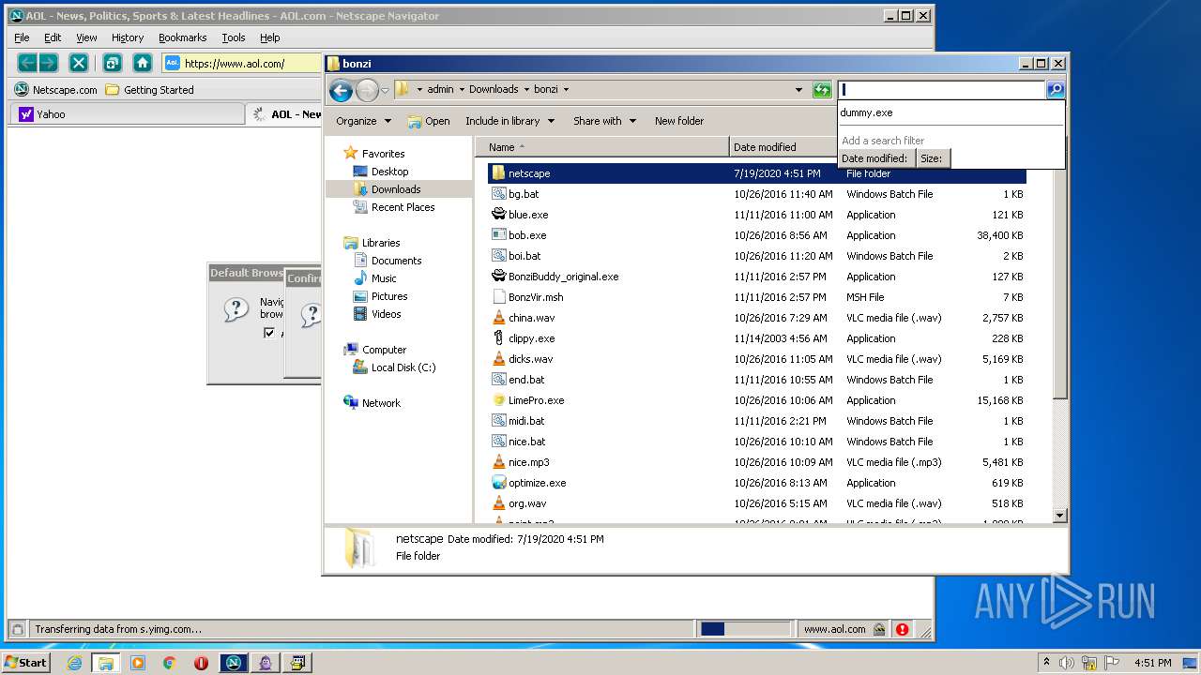Click the search magnifier in Explorer
This screenshot has height=675, width=1201.
(1056, 90)
